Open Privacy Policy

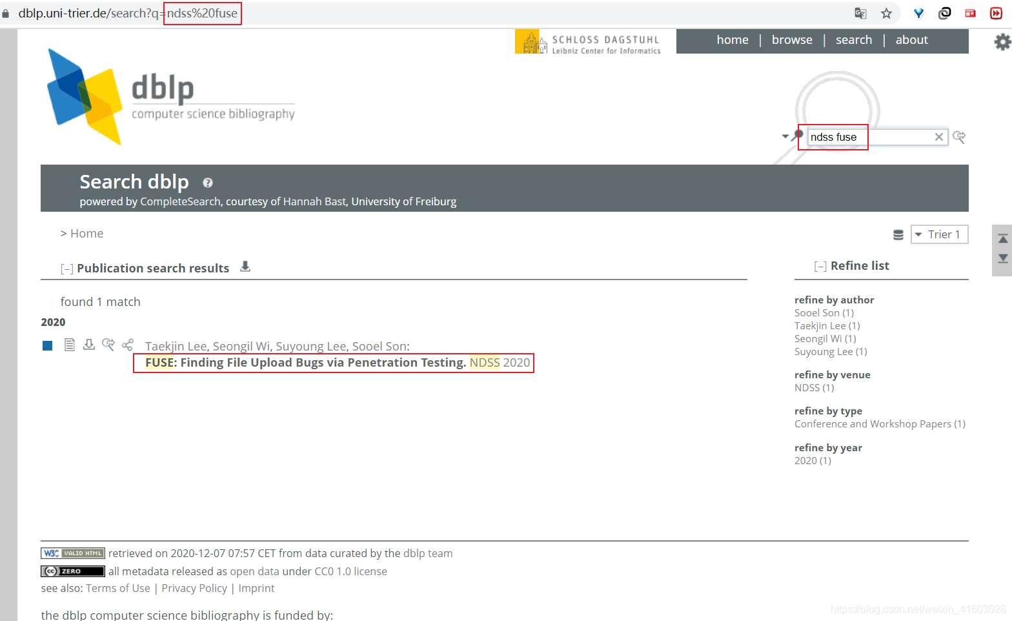point(194,588)
